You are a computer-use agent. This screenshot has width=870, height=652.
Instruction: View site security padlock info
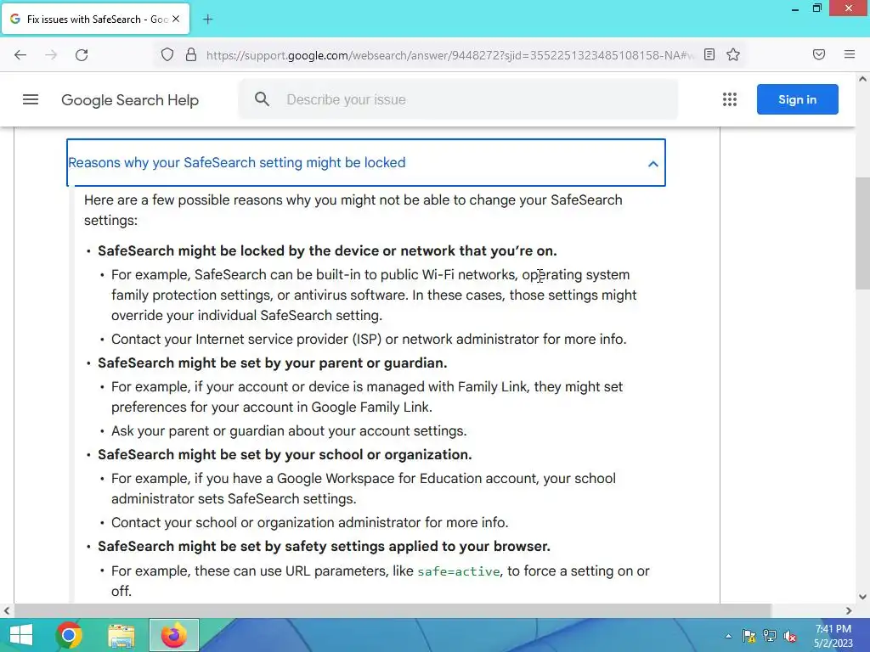[x=191, y=55]
